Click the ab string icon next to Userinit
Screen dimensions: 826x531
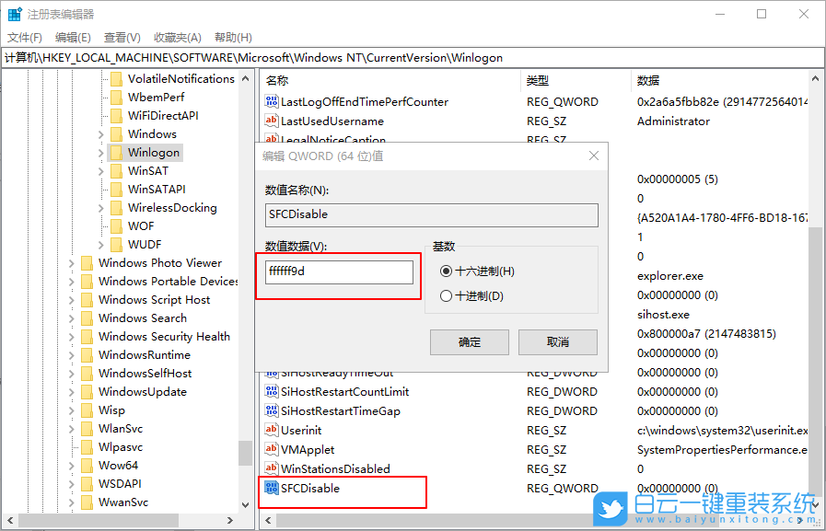pos(271,430)
